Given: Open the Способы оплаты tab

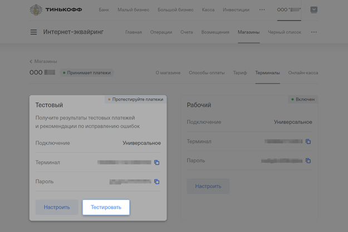Looking at the screenshot, I should pos(207,73).
